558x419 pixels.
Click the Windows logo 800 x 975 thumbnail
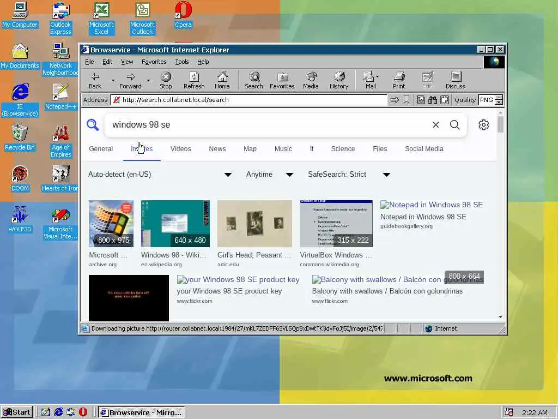(111, 223)
